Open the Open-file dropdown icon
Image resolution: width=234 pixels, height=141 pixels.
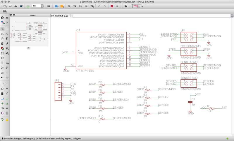5,6
